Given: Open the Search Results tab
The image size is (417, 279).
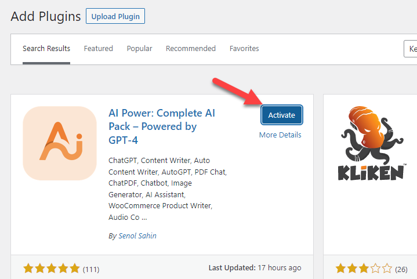Looking at the screenshot, I should coord(46,48).
